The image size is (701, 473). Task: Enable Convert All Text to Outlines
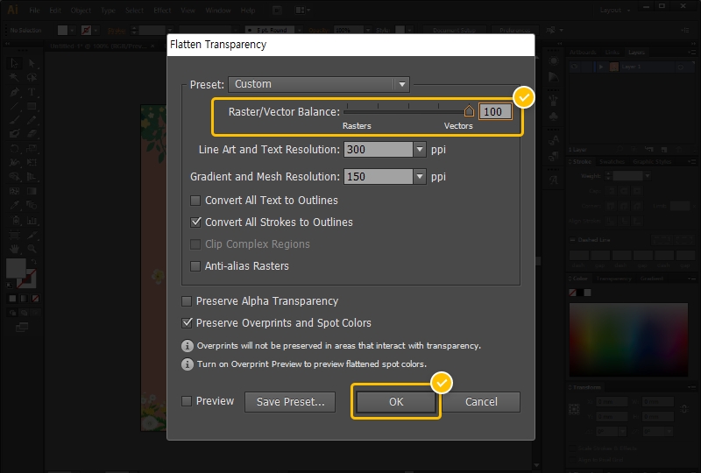click(x=196, y=201)
